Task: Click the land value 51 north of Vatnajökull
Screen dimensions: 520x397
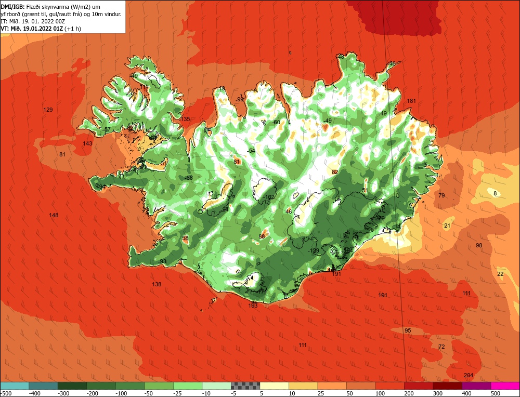Action: pos(365,190)
